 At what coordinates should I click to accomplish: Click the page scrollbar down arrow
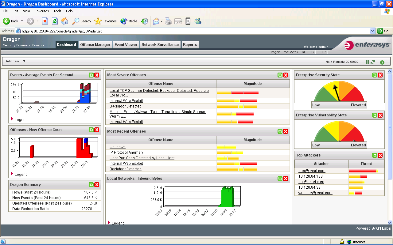pyautogui.click(x=390, y=223)
